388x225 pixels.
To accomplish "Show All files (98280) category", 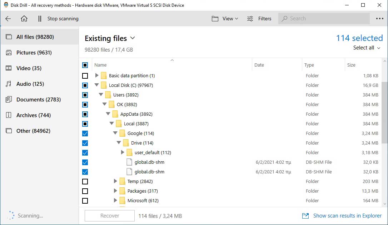I will click(40, 37).
